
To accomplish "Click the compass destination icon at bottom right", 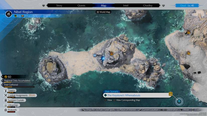I will 180,101.
